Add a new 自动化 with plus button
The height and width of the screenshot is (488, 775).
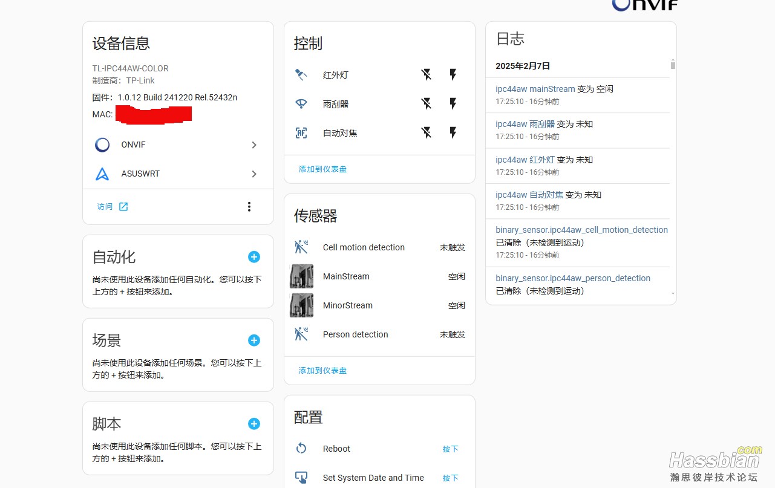point(254,257)
